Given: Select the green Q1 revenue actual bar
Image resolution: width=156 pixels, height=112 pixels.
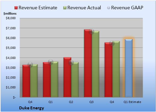Looking at the screenshot, I should [x=54, y=79].
